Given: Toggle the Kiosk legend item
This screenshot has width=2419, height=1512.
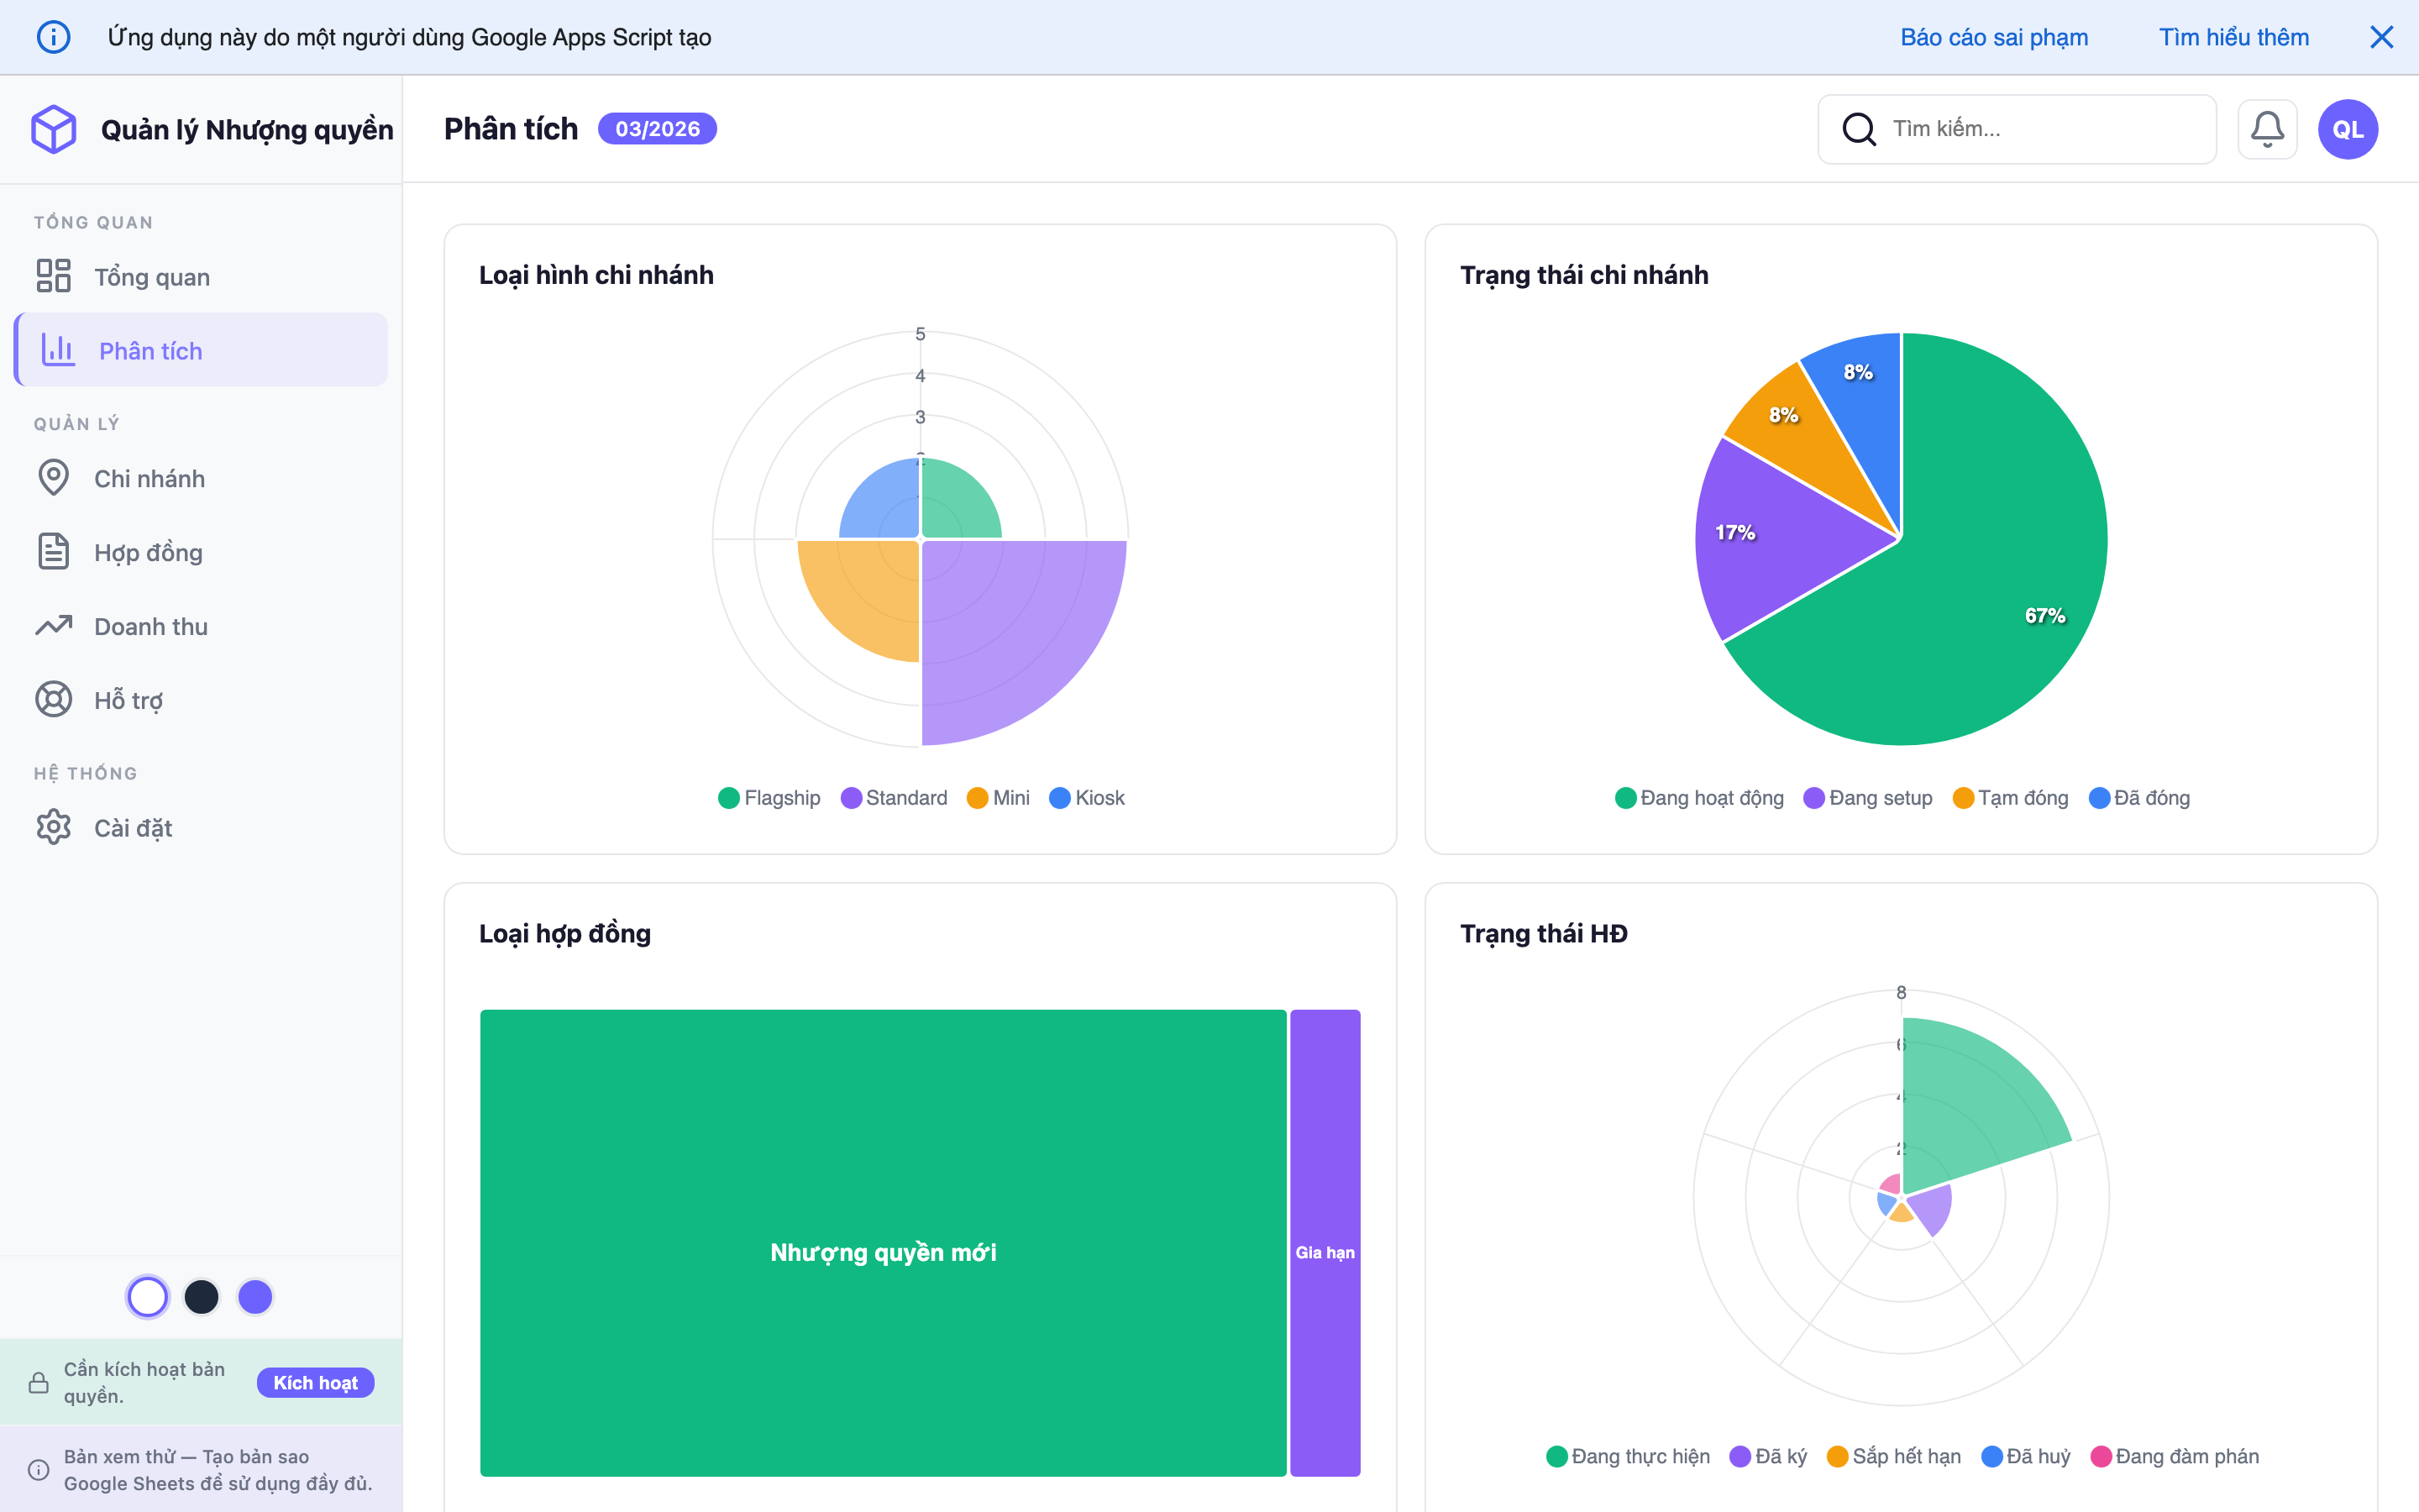Looking at the screenshot, I should coord(1087,798).
